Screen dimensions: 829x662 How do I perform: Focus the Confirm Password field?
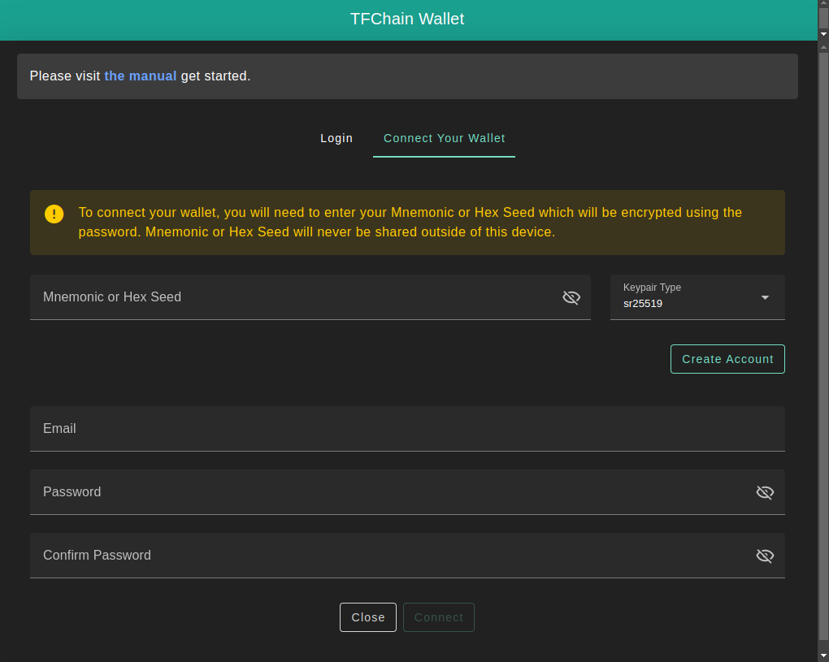(390, 556)
